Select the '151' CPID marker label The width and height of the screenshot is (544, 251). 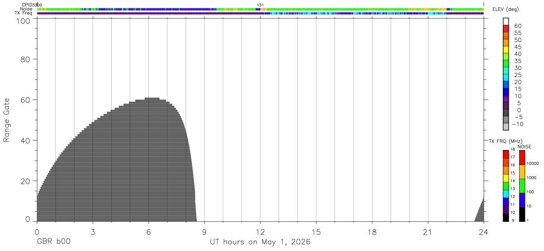260,5
